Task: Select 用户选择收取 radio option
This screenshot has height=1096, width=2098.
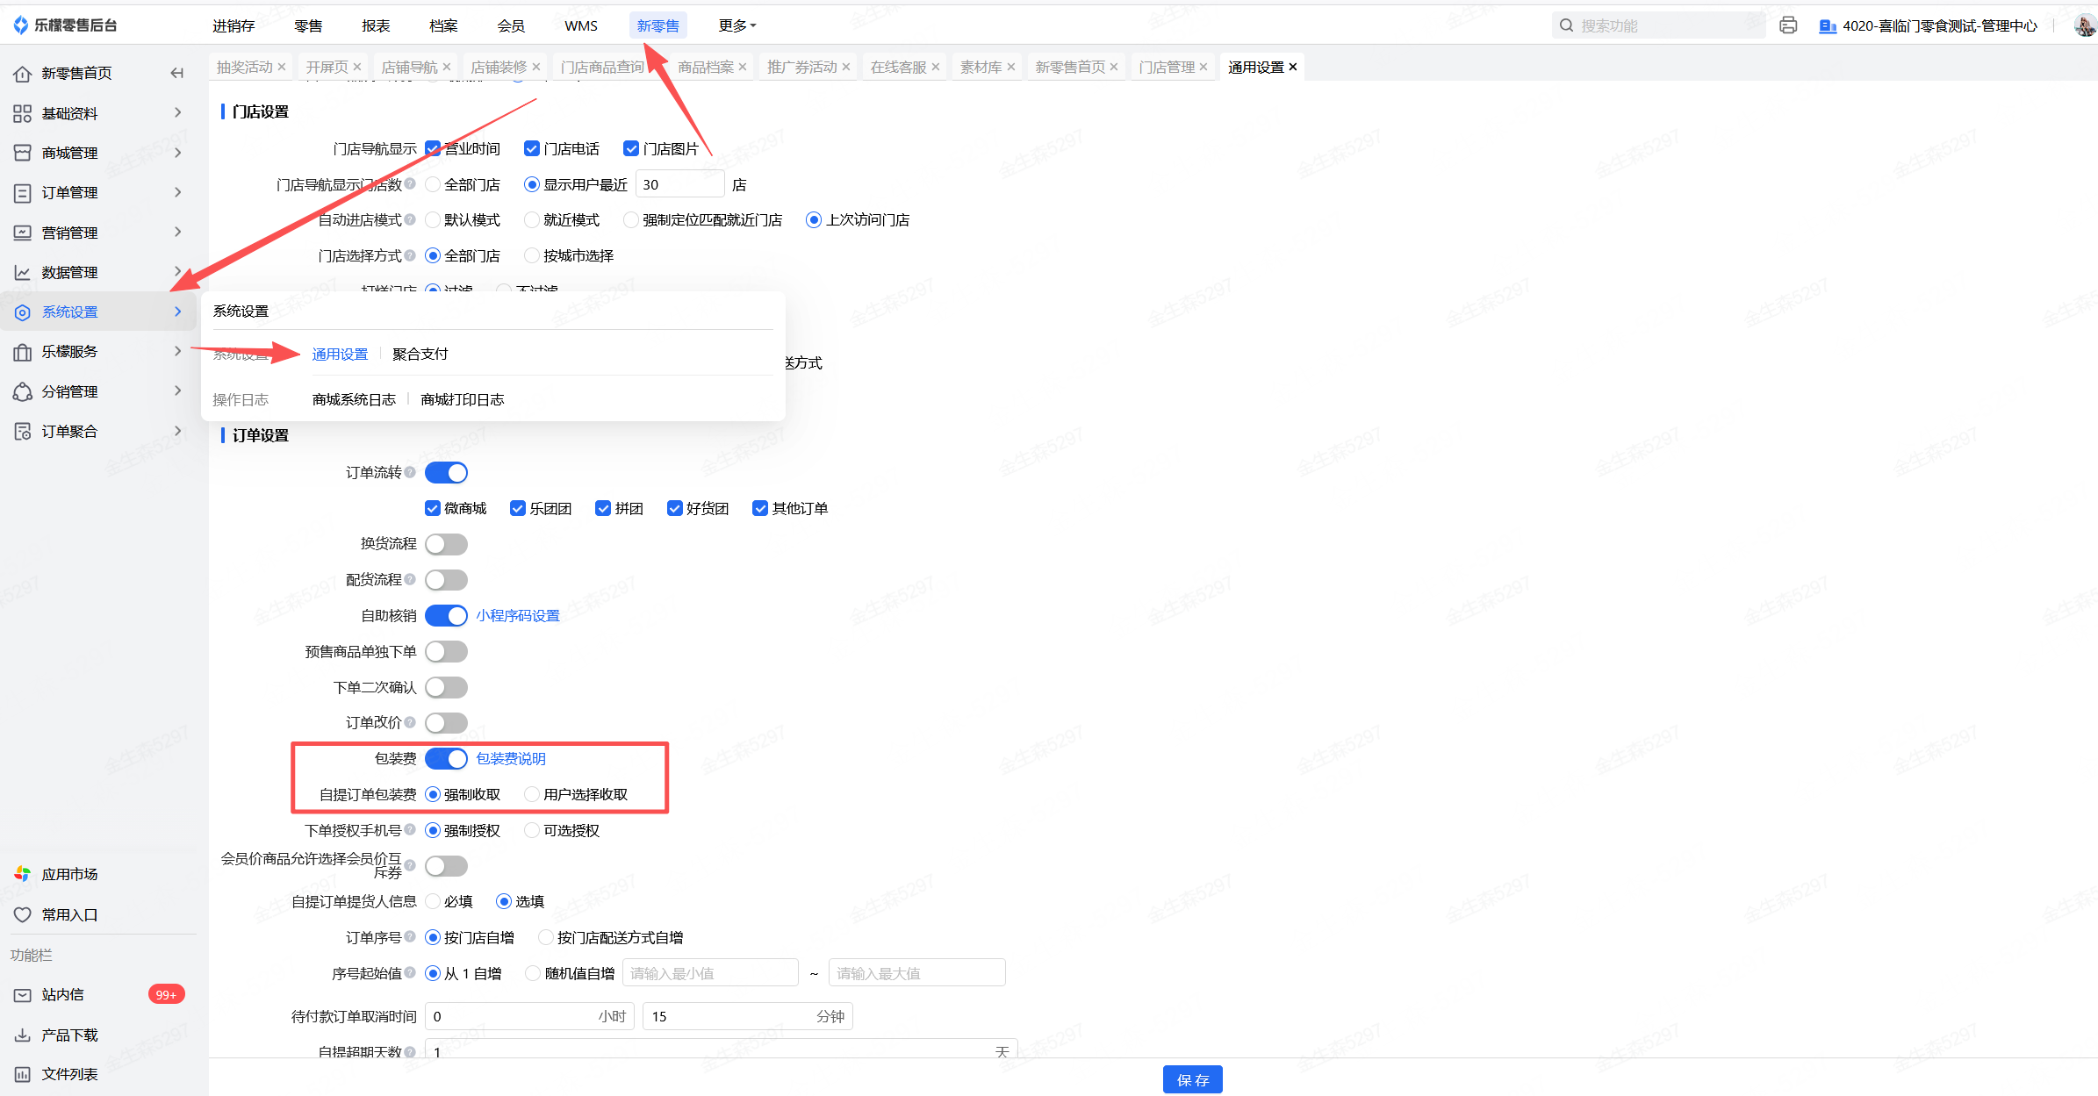Action: (x=532, y=794)
